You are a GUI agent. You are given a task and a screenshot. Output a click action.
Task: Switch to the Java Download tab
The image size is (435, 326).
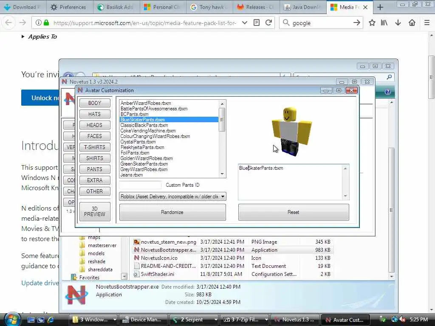[302, 7]
